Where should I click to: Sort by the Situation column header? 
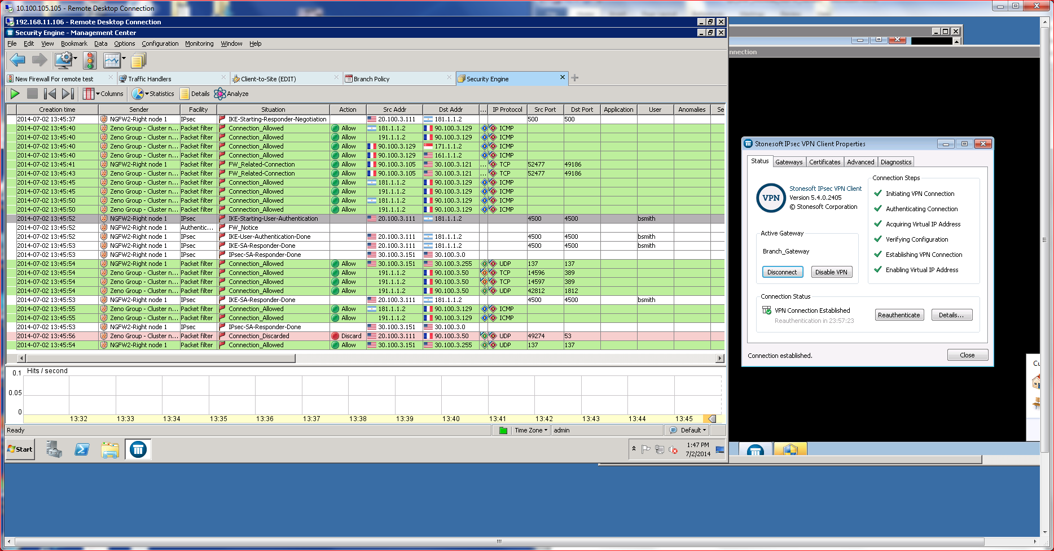pos(273,110)
